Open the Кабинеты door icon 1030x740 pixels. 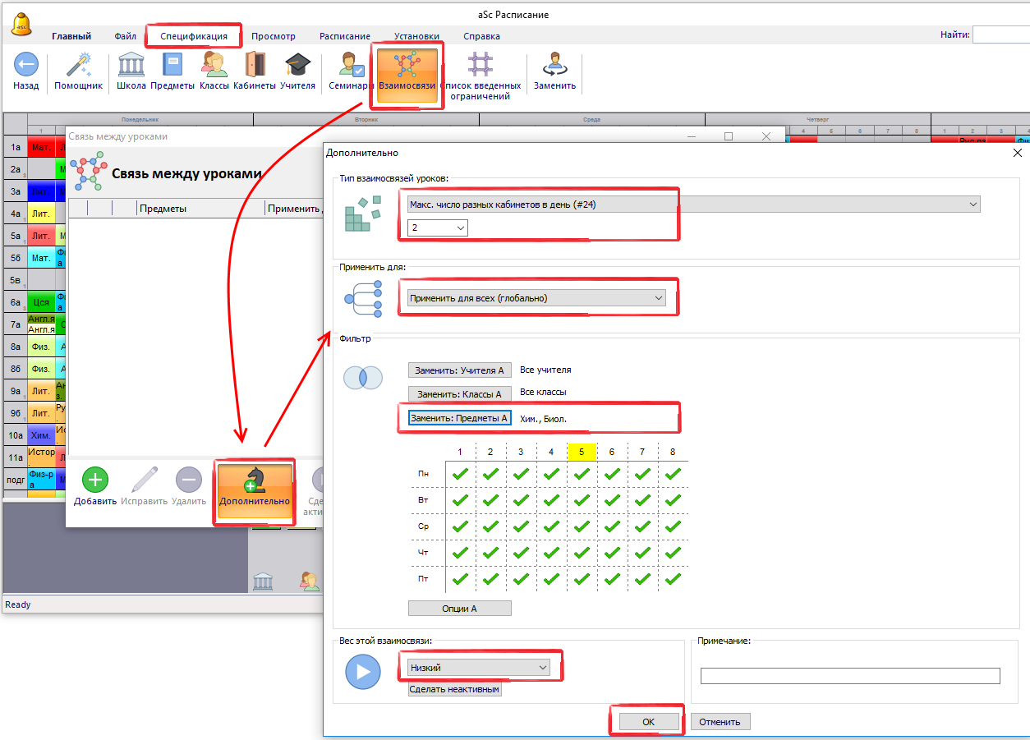click(x=255, y=66)
